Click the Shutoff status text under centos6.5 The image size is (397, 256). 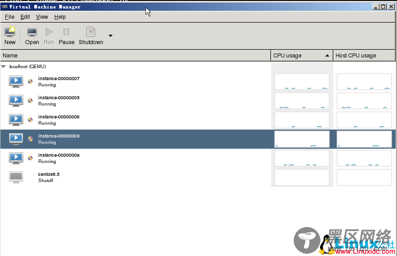(45, 181)
